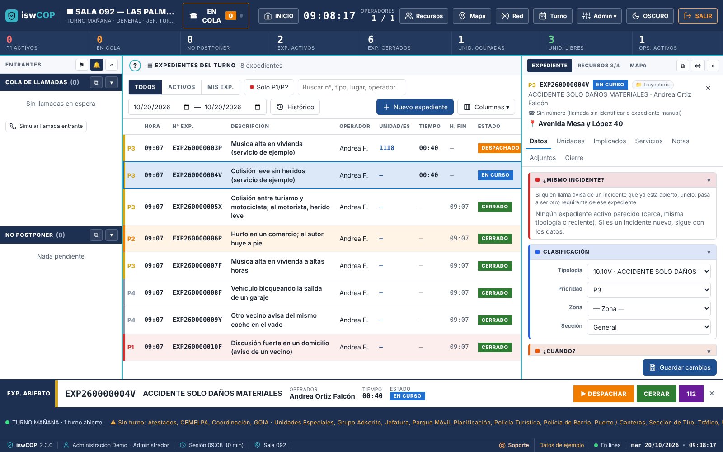Screen dimensions: 723x452
Task: Pop out the Cola de llamadas panel
Action: coord(96,82)
